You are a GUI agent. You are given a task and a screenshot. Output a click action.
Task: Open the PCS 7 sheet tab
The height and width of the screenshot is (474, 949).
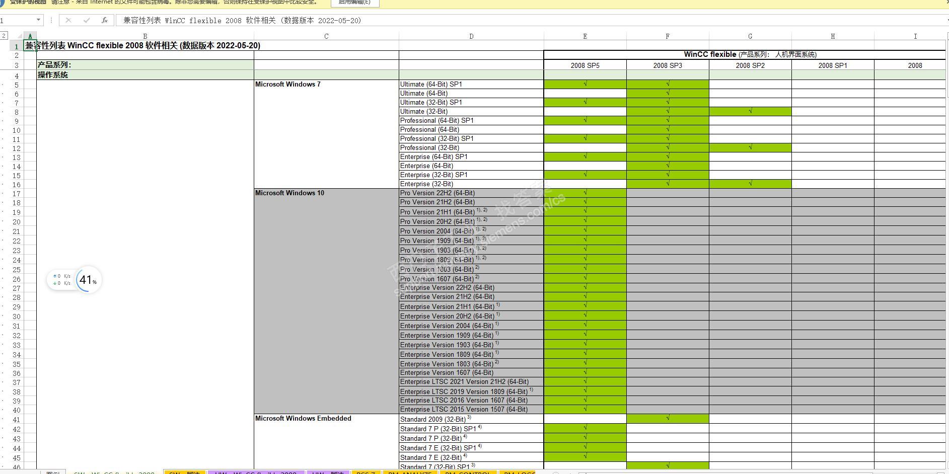[366, 472]
